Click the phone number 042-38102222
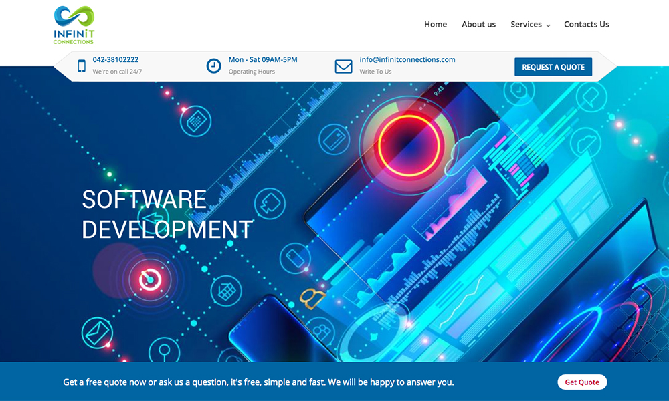This screenshot has width=669, height=401. (116, 59)
